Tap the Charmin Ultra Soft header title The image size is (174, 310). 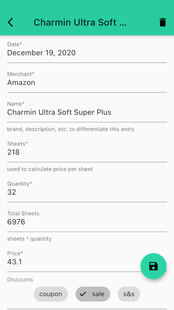tap(80, 22)
